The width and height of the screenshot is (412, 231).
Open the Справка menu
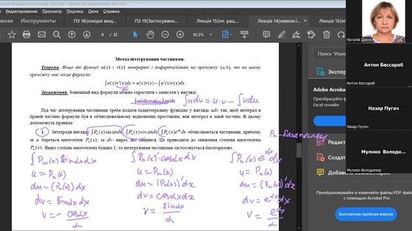pyautogui.click(x=111, y=12)
